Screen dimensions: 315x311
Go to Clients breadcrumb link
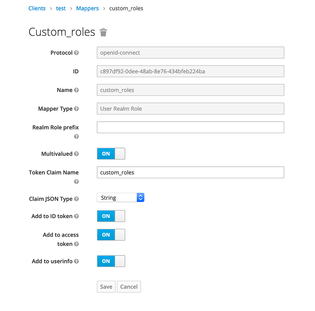tap(37, 8)
